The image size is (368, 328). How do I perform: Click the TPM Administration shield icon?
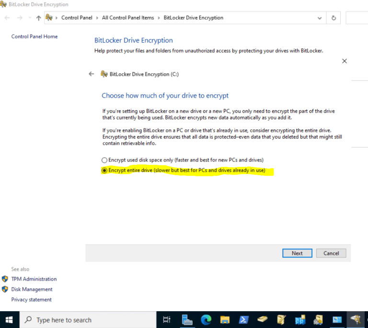pyautogui.click(x=5, y=279)
